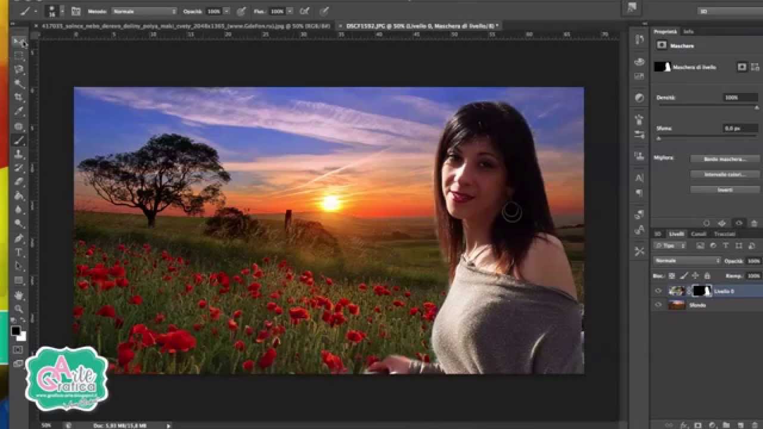This screenshot has width=763, height=429.
Task: Select the Rectangle shape tool
Action: click(19, 281)
